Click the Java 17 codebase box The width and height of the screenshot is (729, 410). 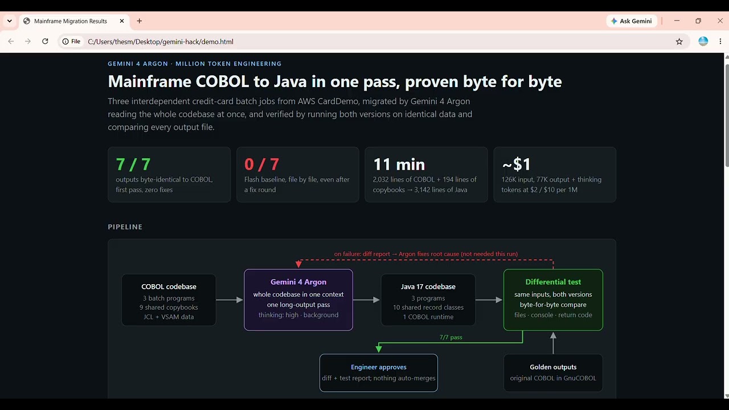[428, 300]
